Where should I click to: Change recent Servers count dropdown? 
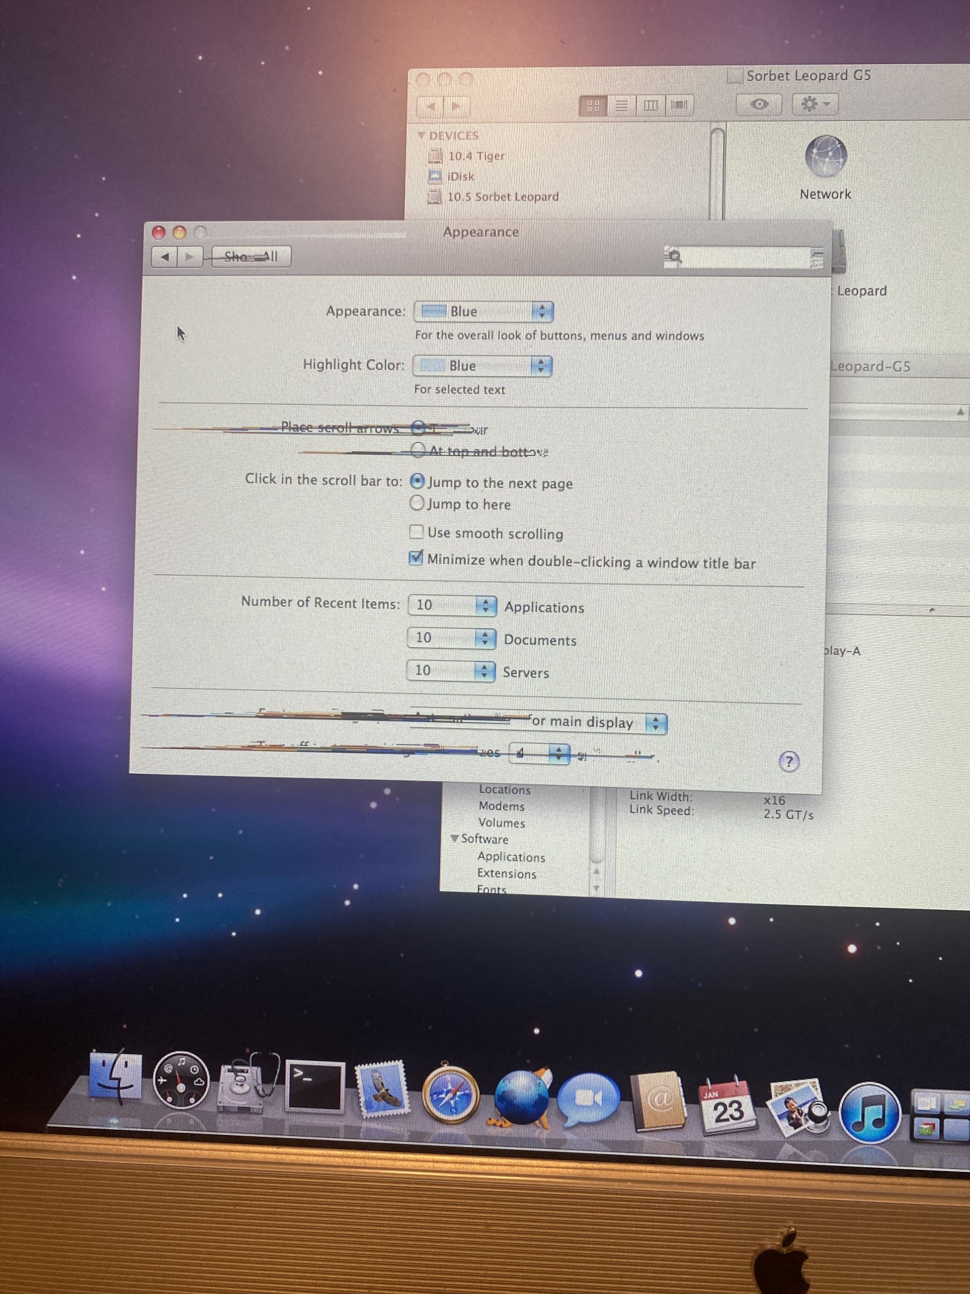tap(451, 670)
